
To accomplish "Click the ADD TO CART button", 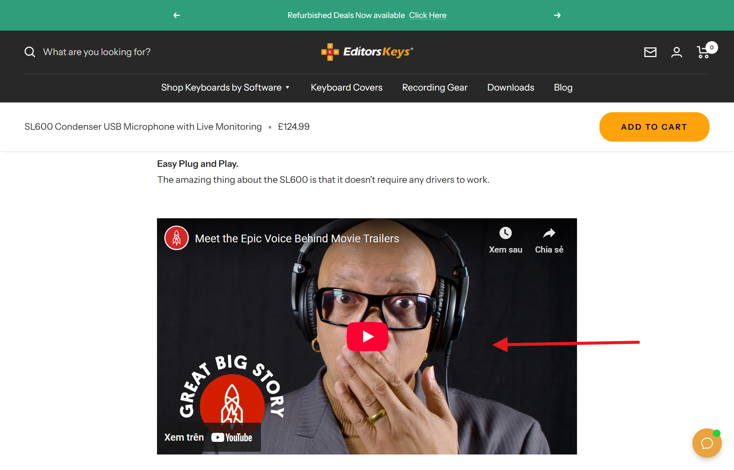I will pyautogui.click(x=654, y=127).
